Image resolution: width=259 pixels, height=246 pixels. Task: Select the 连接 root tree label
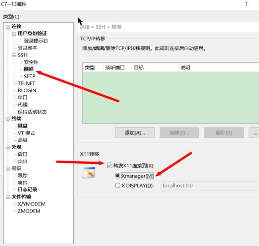pyautogui.click(x=16, y=26)
